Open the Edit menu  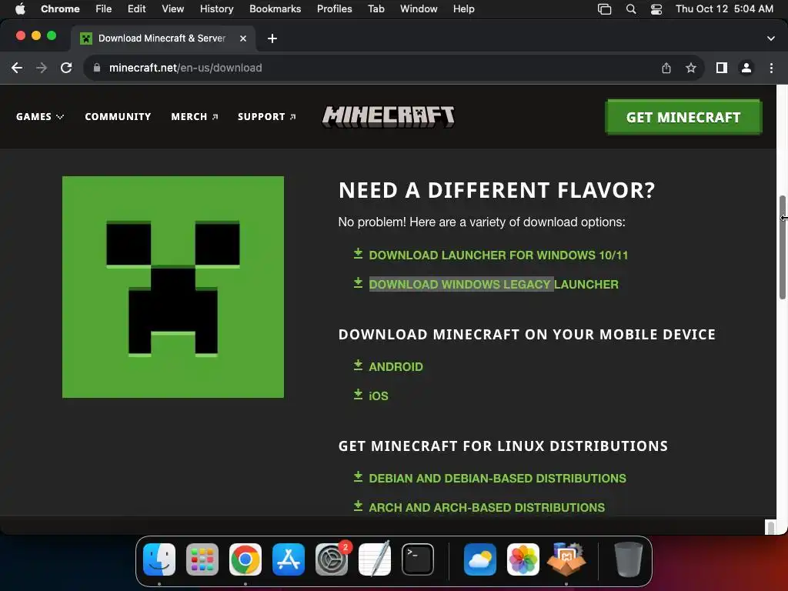(x=137, y=9)
